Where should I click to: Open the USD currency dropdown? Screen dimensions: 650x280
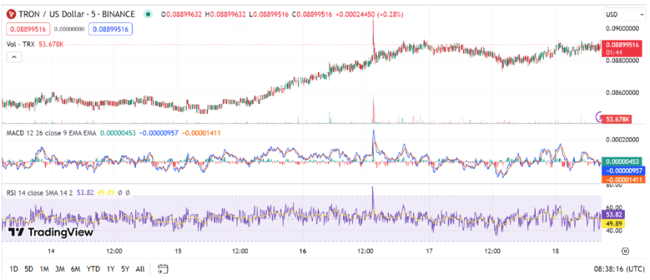pyautogui.click(x=624, y=15)
